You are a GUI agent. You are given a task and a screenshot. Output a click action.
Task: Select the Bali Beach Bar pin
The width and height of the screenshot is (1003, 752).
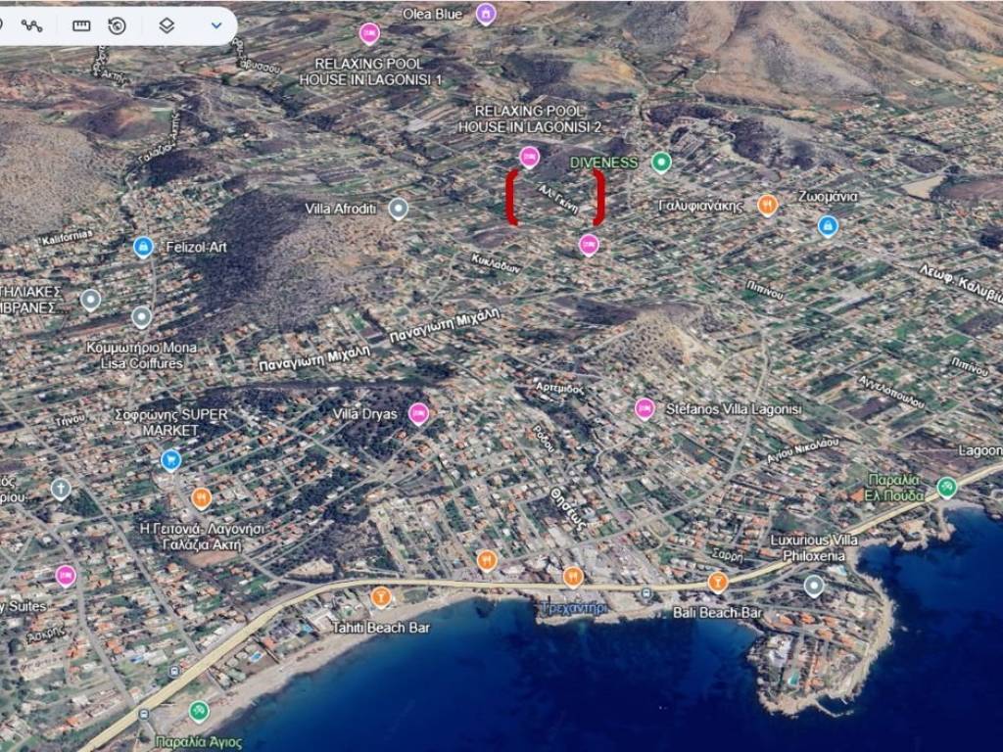click(718, 583)
